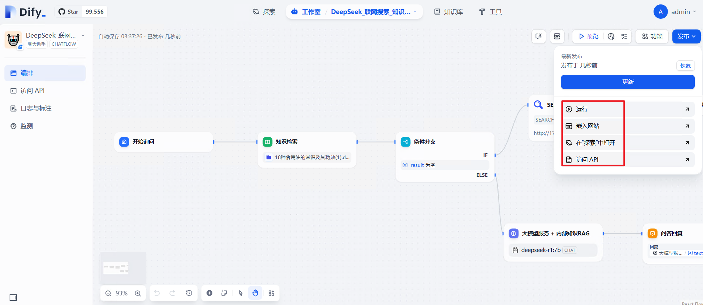Expand the 发布 publish dropdown button
The width and height of the screenshot is (703, 305).
click(686, 36)
